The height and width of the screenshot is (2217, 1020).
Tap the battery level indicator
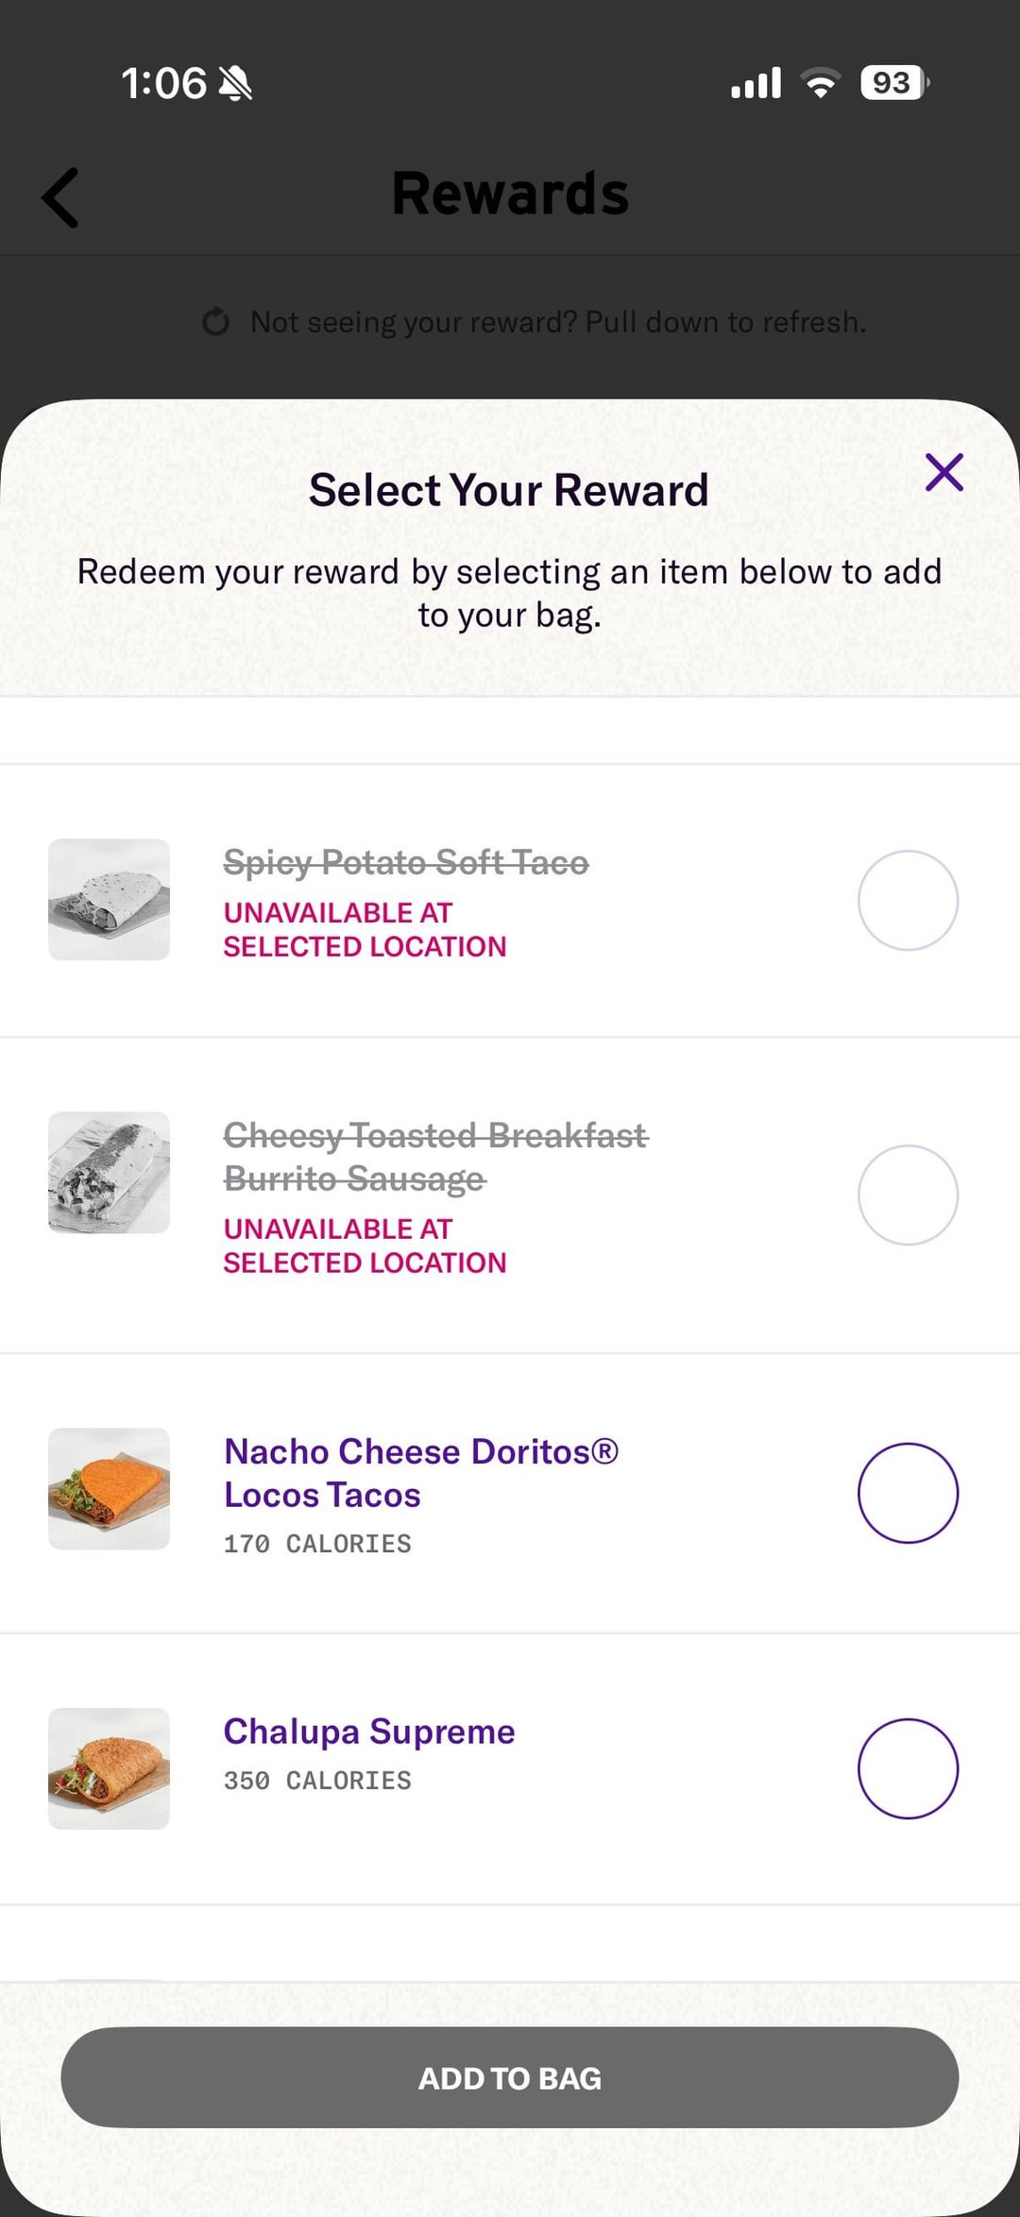893,83
